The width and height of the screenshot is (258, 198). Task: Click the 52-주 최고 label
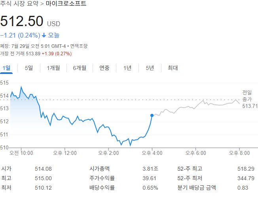(x=190, y=169)
